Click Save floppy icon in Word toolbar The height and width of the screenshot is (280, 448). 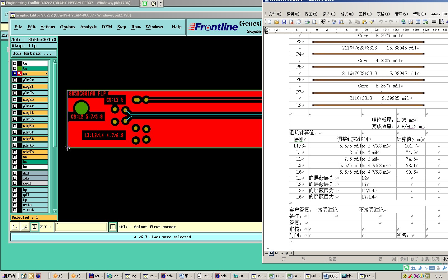284,22
